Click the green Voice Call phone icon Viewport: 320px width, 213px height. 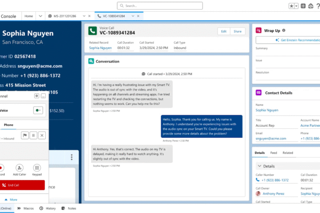(92, 31)
